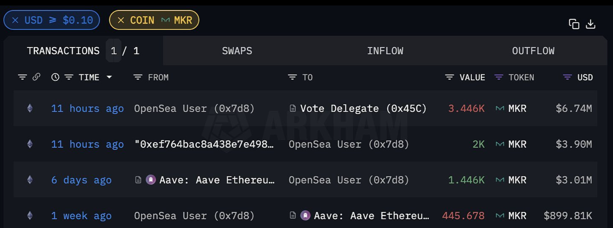Open the FROM column filter
This screenshot has width=613, height=228.
click(138, 77)
